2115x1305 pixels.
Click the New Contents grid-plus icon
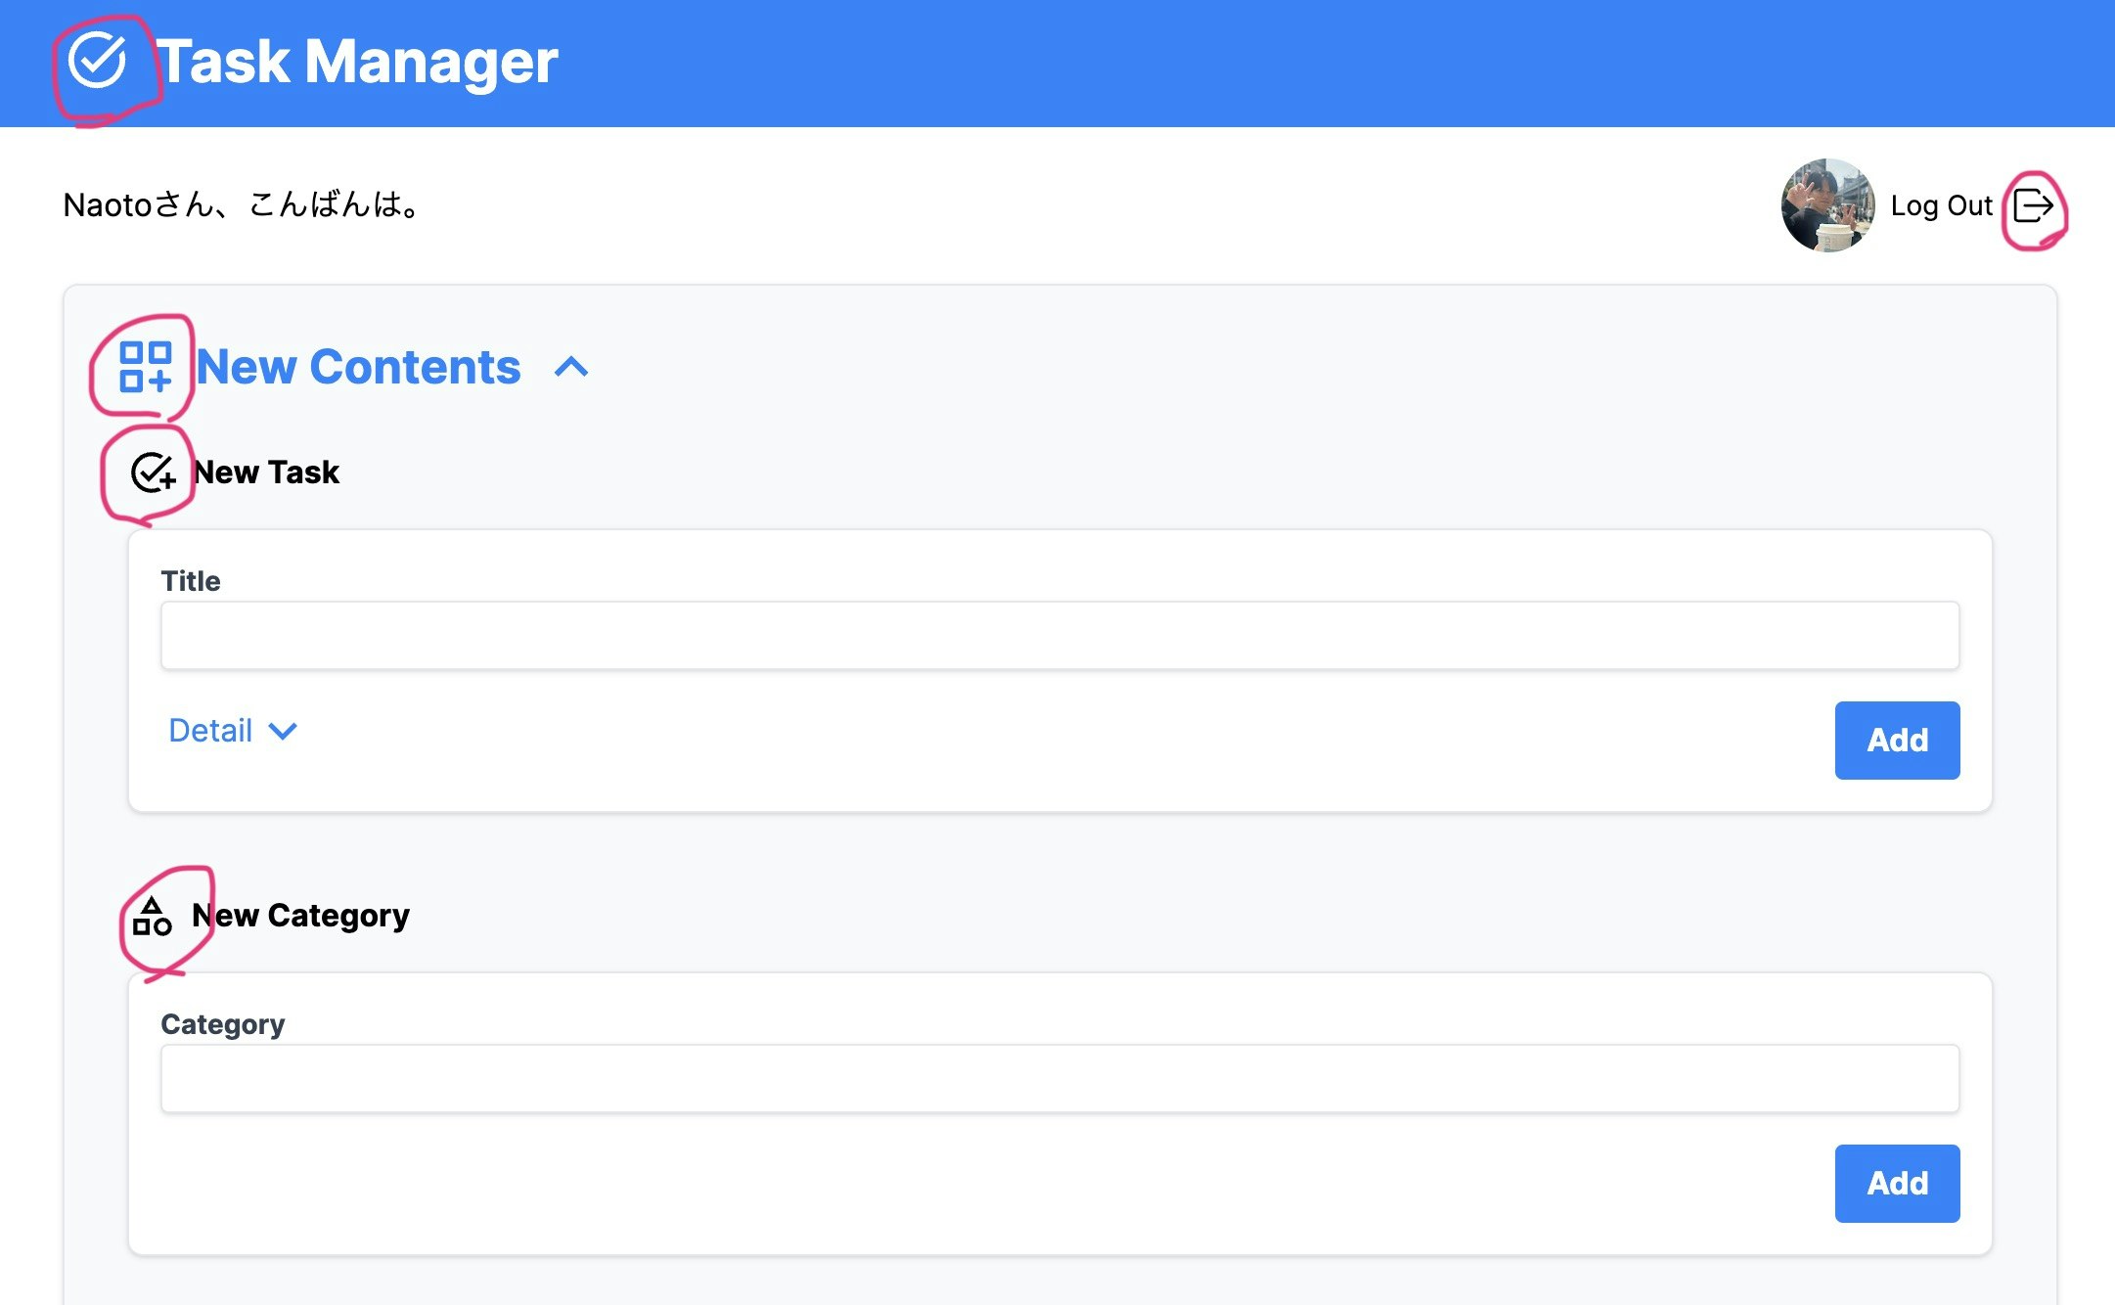[x=145, y=367]
